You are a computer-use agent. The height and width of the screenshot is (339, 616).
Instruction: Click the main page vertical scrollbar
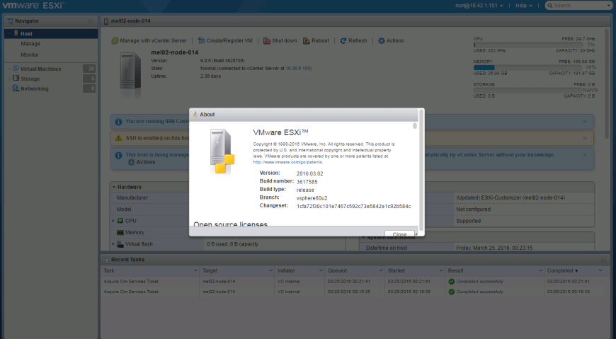click(608, 83)
